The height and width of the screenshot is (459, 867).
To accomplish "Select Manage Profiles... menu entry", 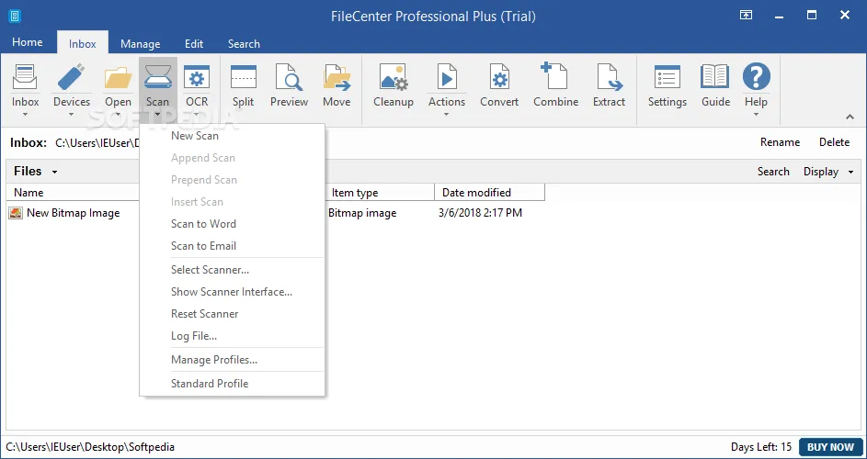I will click(x=214, y=360).
